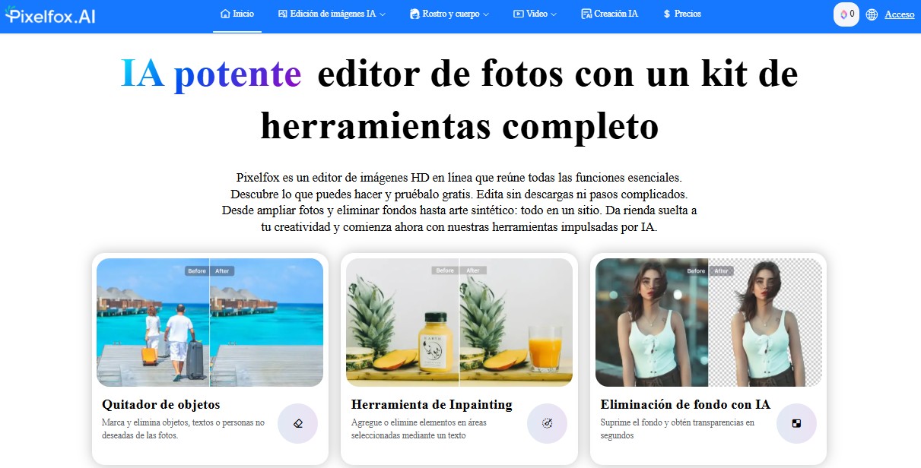This screenshot has width=921, height=468.
Task: Open the Herramienta de Inpainting title
Action: 431,404
